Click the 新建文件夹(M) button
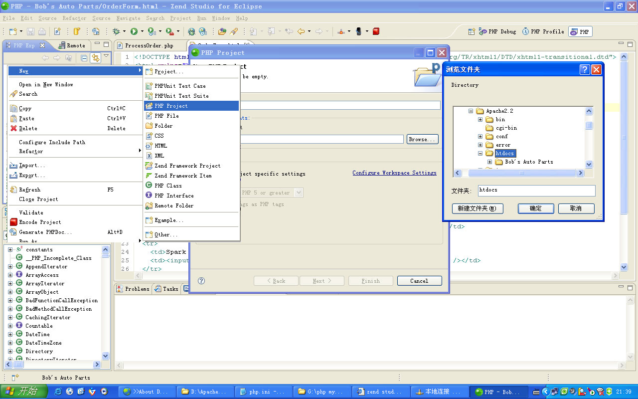638x399 pixels. click(478, 208)
